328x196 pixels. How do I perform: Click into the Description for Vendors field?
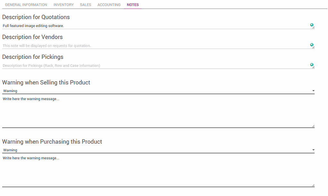154,46
